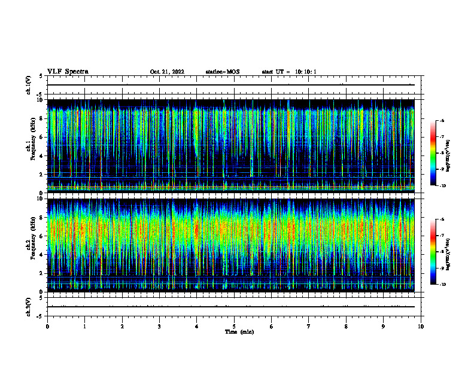
Task: Click the "-10" value on the ch.2 colorbar
Action: tap(442, 285)
